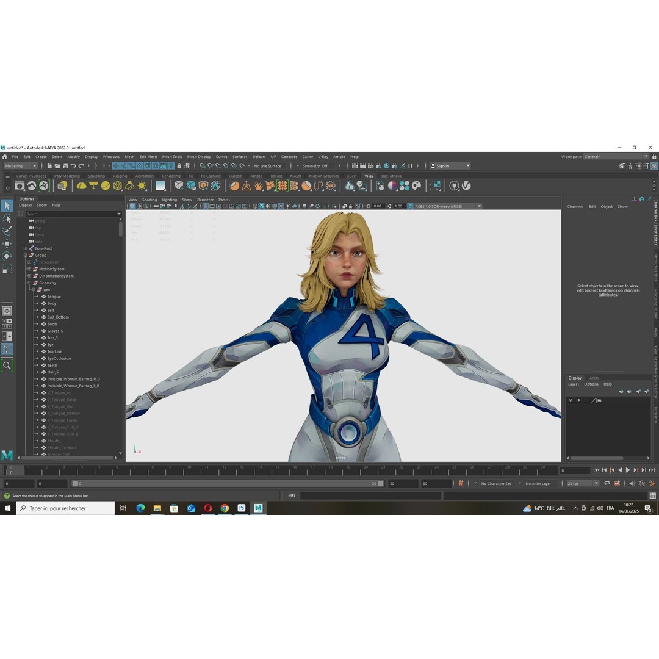Switch to the DazToMaya shelf tab
659x659 pixels.
(391, 176)
